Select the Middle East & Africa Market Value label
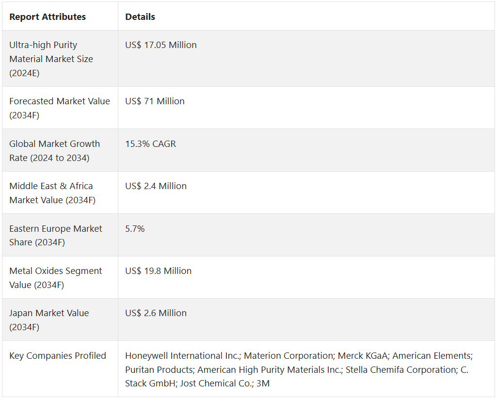The width and height of the screenshot is (496, 399). click(x=51, y=193)
